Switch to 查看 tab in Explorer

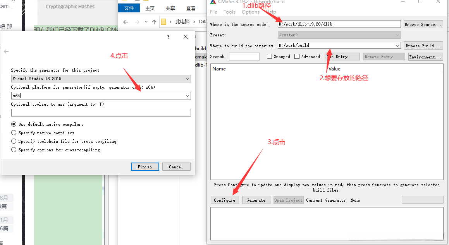tap(191, 8)
